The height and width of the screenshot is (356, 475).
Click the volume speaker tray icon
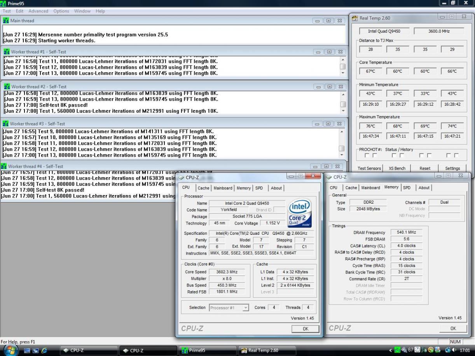(453, 351)
